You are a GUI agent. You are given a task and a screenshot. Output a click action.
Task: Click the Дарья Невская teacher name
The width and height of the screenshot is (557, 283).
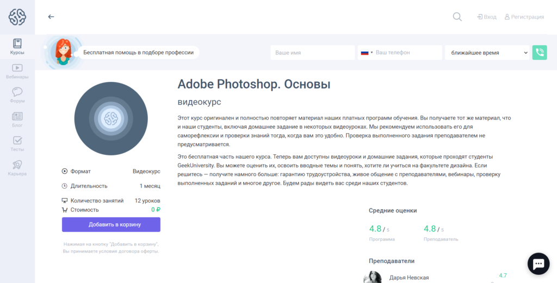pos(409,278)
